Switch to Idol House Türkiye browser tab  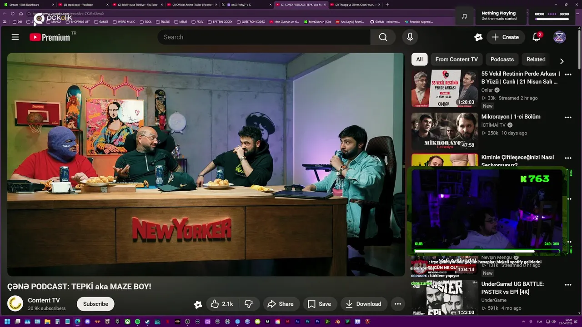pos(137,5)
